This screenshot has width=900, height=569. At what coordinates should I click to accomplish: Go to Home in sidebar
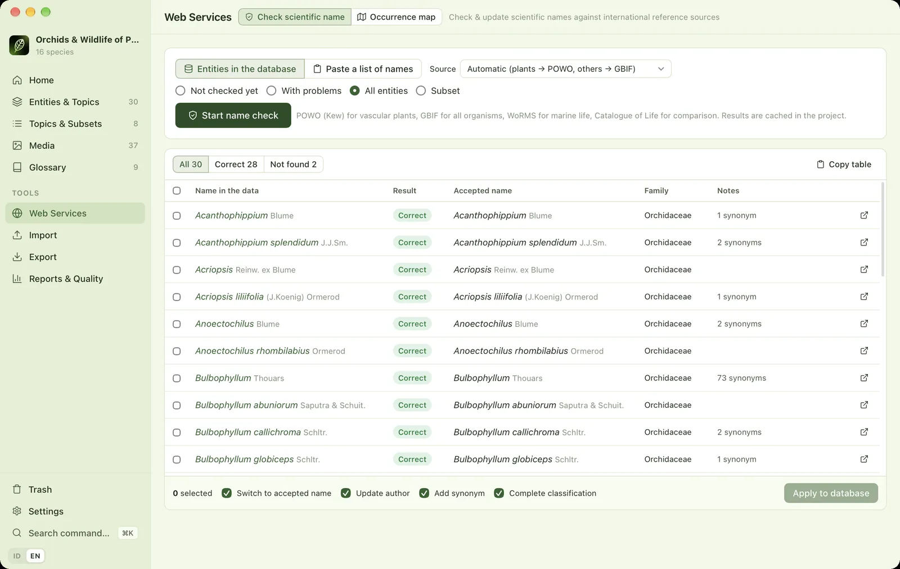75,80
